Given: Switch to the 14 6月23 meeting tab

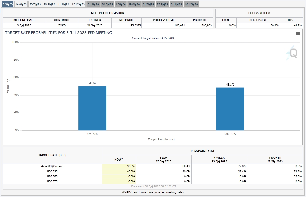Looking at the screenshot, I should pyautogui.click(x=21, y=4).
